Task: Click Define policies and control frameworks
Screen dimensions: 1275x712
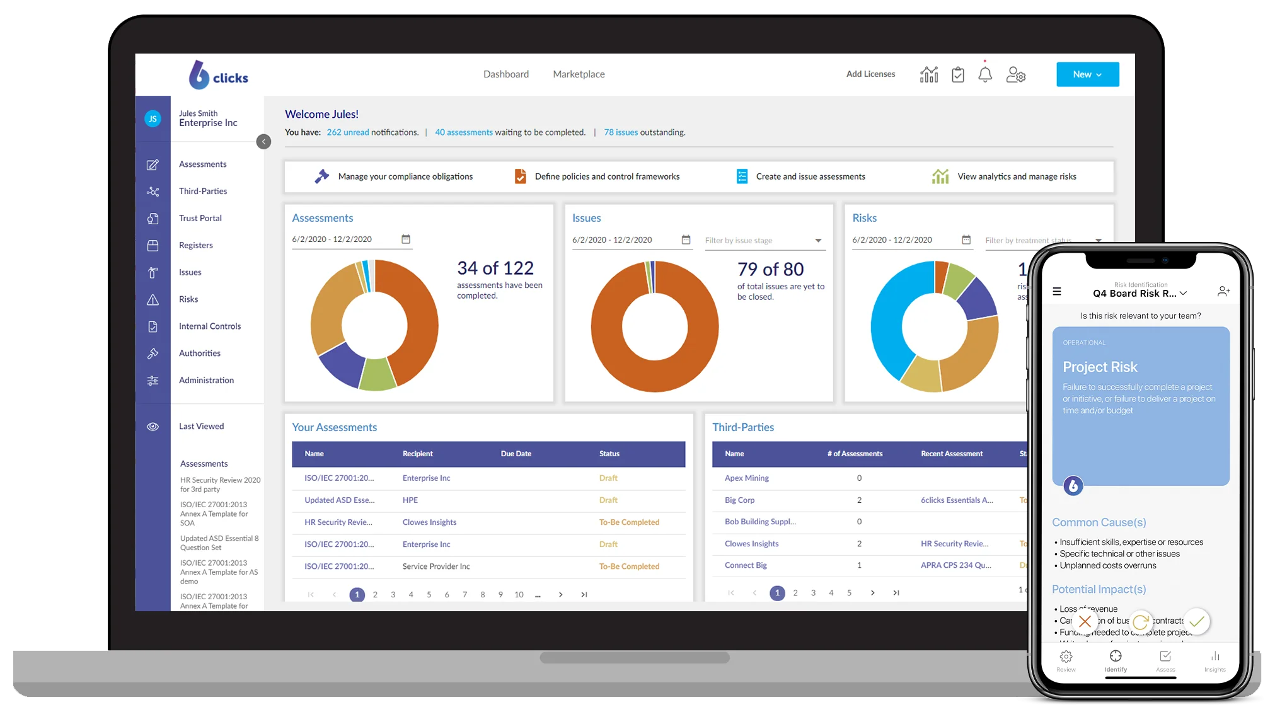Action: click(x=597, y=176)
